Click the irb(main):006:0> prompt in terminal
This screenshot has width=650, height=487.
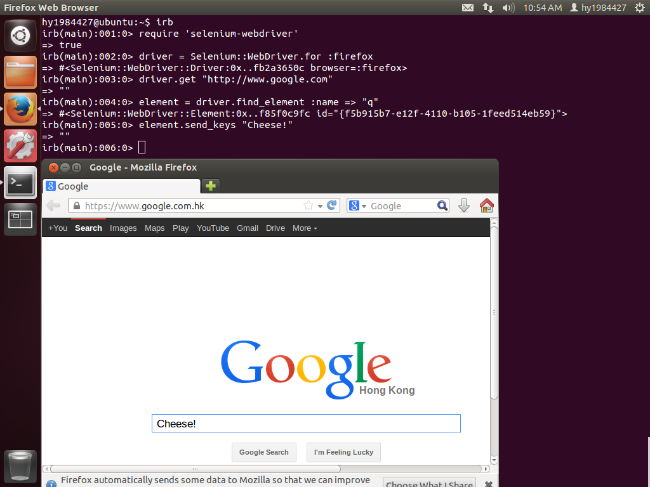tap(88, 147)
